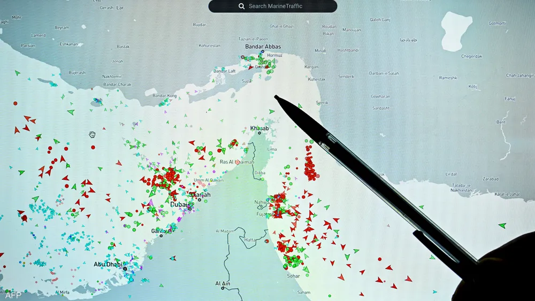Viewport: 535px width, 301px height.
Task: Select the red vessel arrow west of Suza
Action: (251, 68)
